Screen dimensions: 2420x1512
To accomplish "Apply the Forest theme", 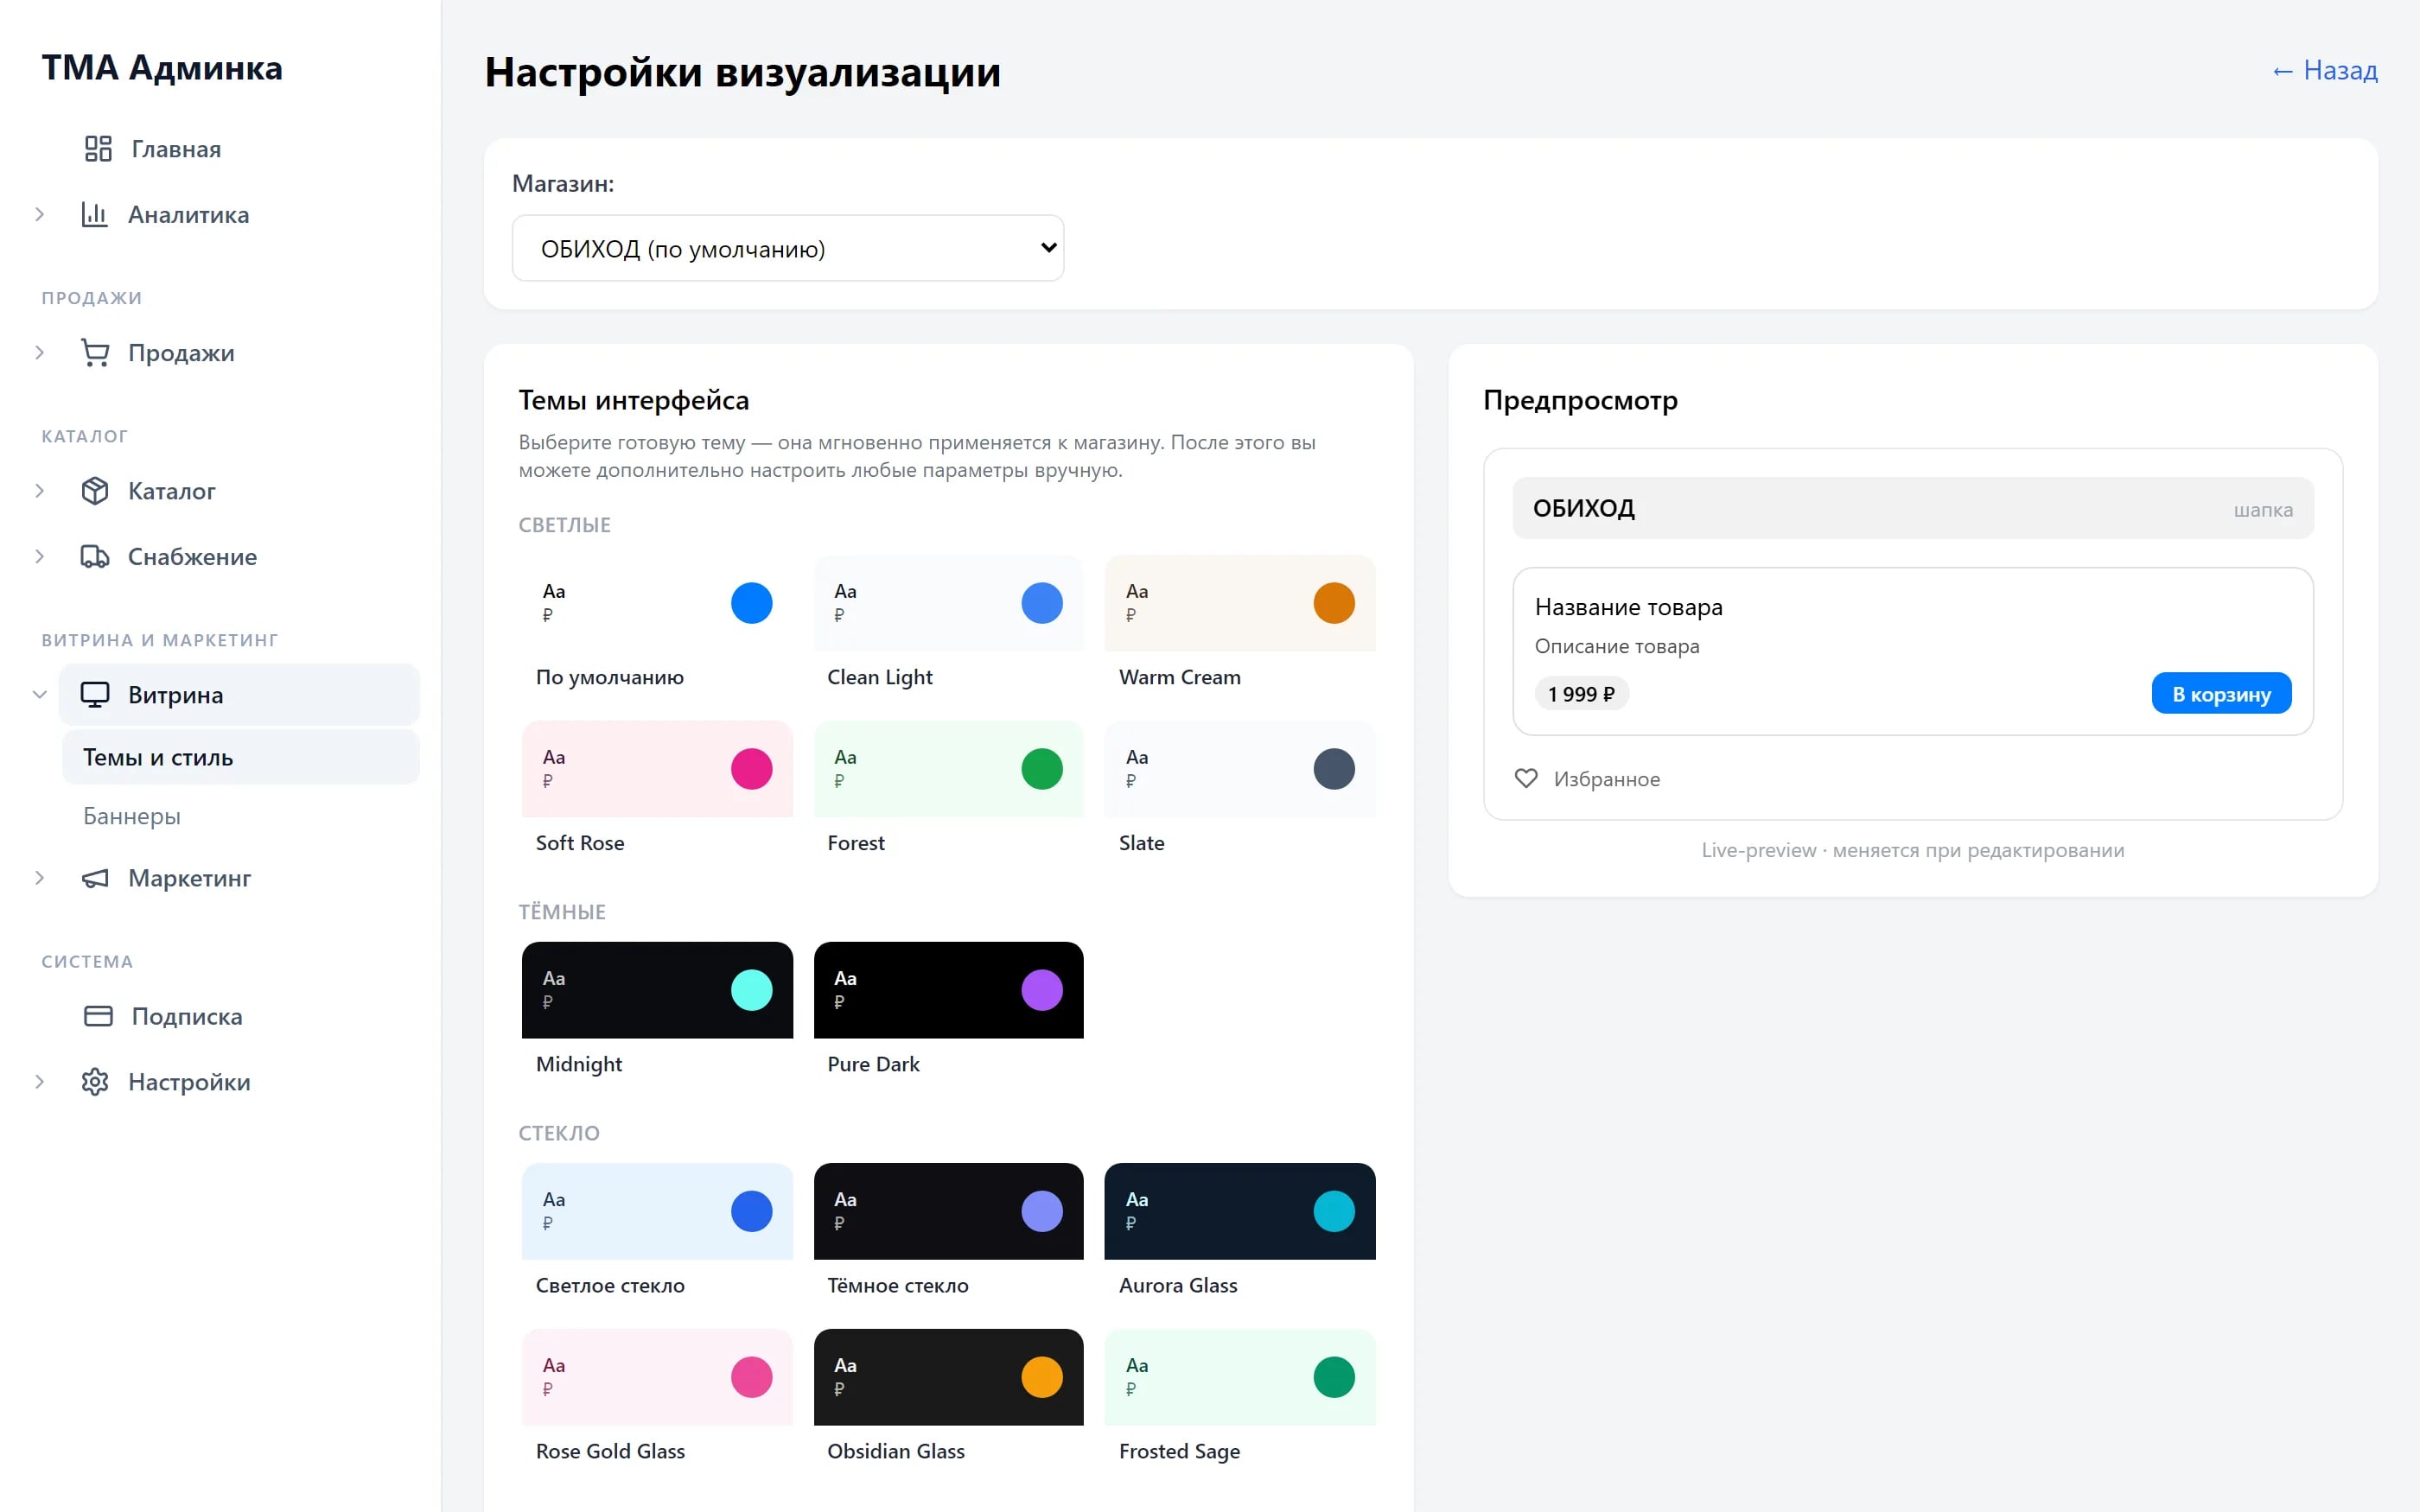I will click(x=948, y=792).
